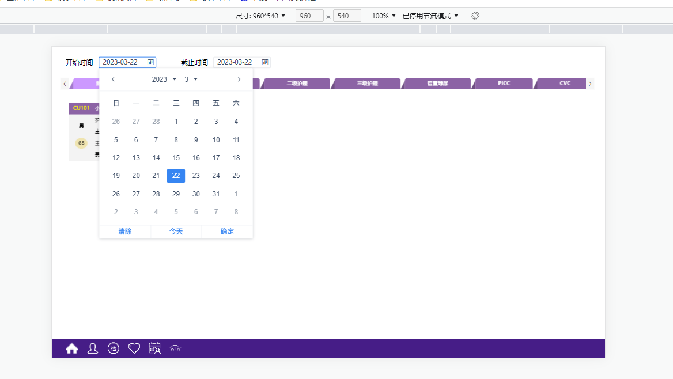Select the circled inspection icon in bottom bar
Image resolution: width=673 pixels, height=379 pixels.
(x=114, y=348)
